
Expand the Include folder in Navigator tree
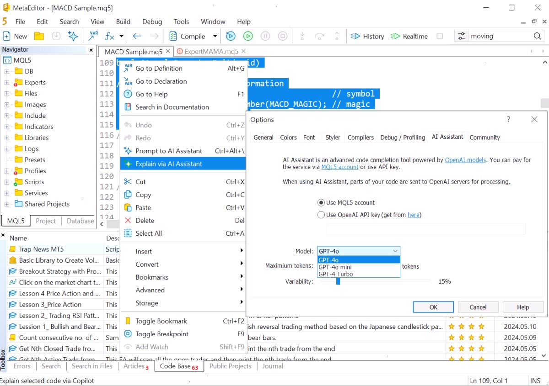[7, 116]
